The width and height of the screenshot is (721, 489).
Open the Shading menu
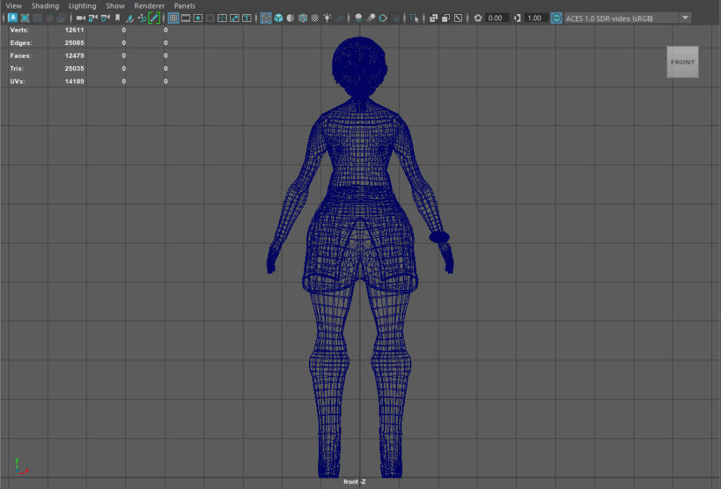[x=45, y=6]
